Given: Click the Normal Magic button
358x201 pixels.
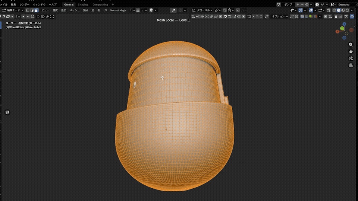Looking at the screenshot, I should point(118,10).
